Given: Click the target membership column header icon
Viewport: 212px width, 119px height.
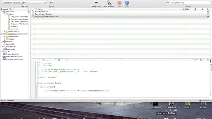Looking at the screenshot, I should (208, 9).
